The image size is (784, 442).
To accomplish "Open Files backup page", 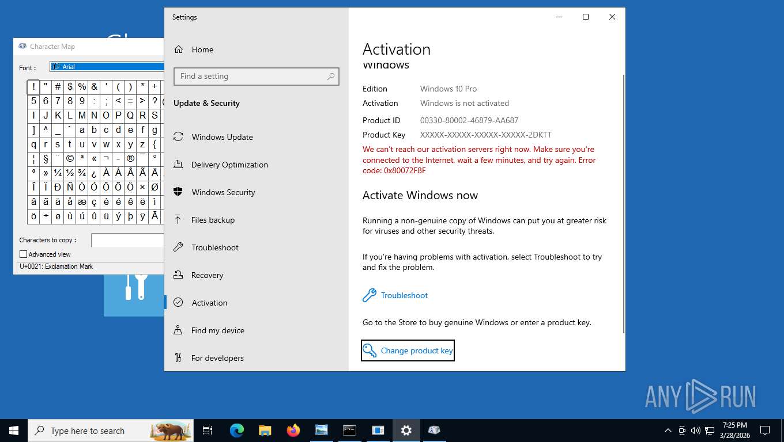I will 213,220.
